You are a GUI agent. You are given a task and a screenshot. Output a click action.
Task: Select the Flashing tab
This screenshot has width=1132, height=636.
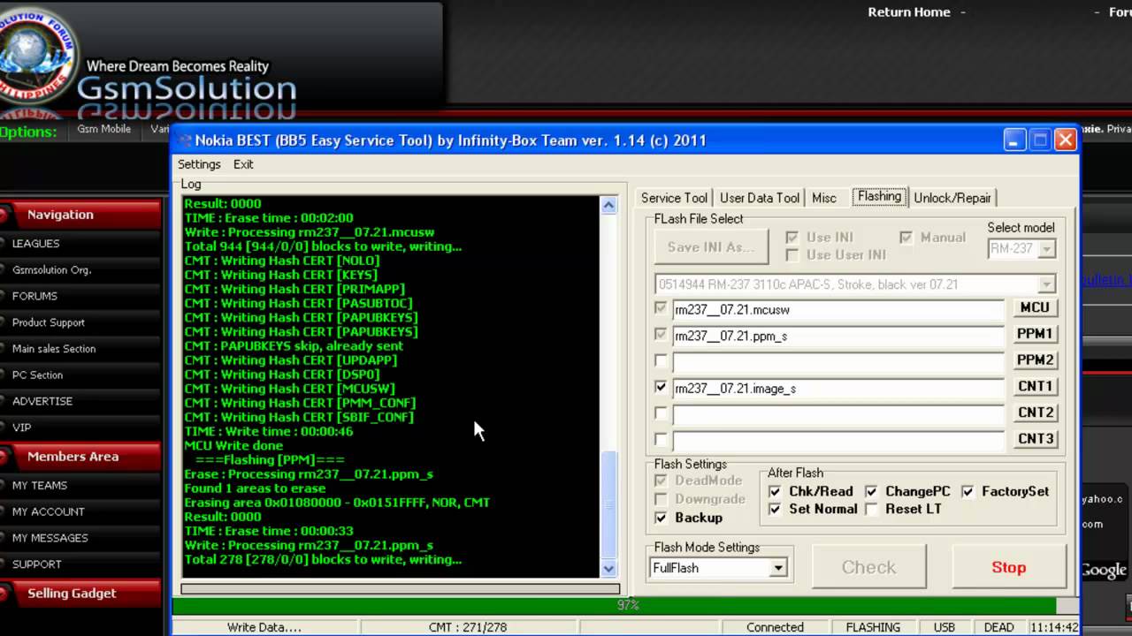[879, 196]
